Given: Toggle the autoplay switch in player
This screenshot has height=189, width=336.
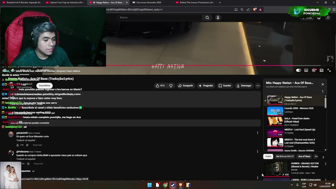Looking at the screenshot, I should tap(298, 70).
